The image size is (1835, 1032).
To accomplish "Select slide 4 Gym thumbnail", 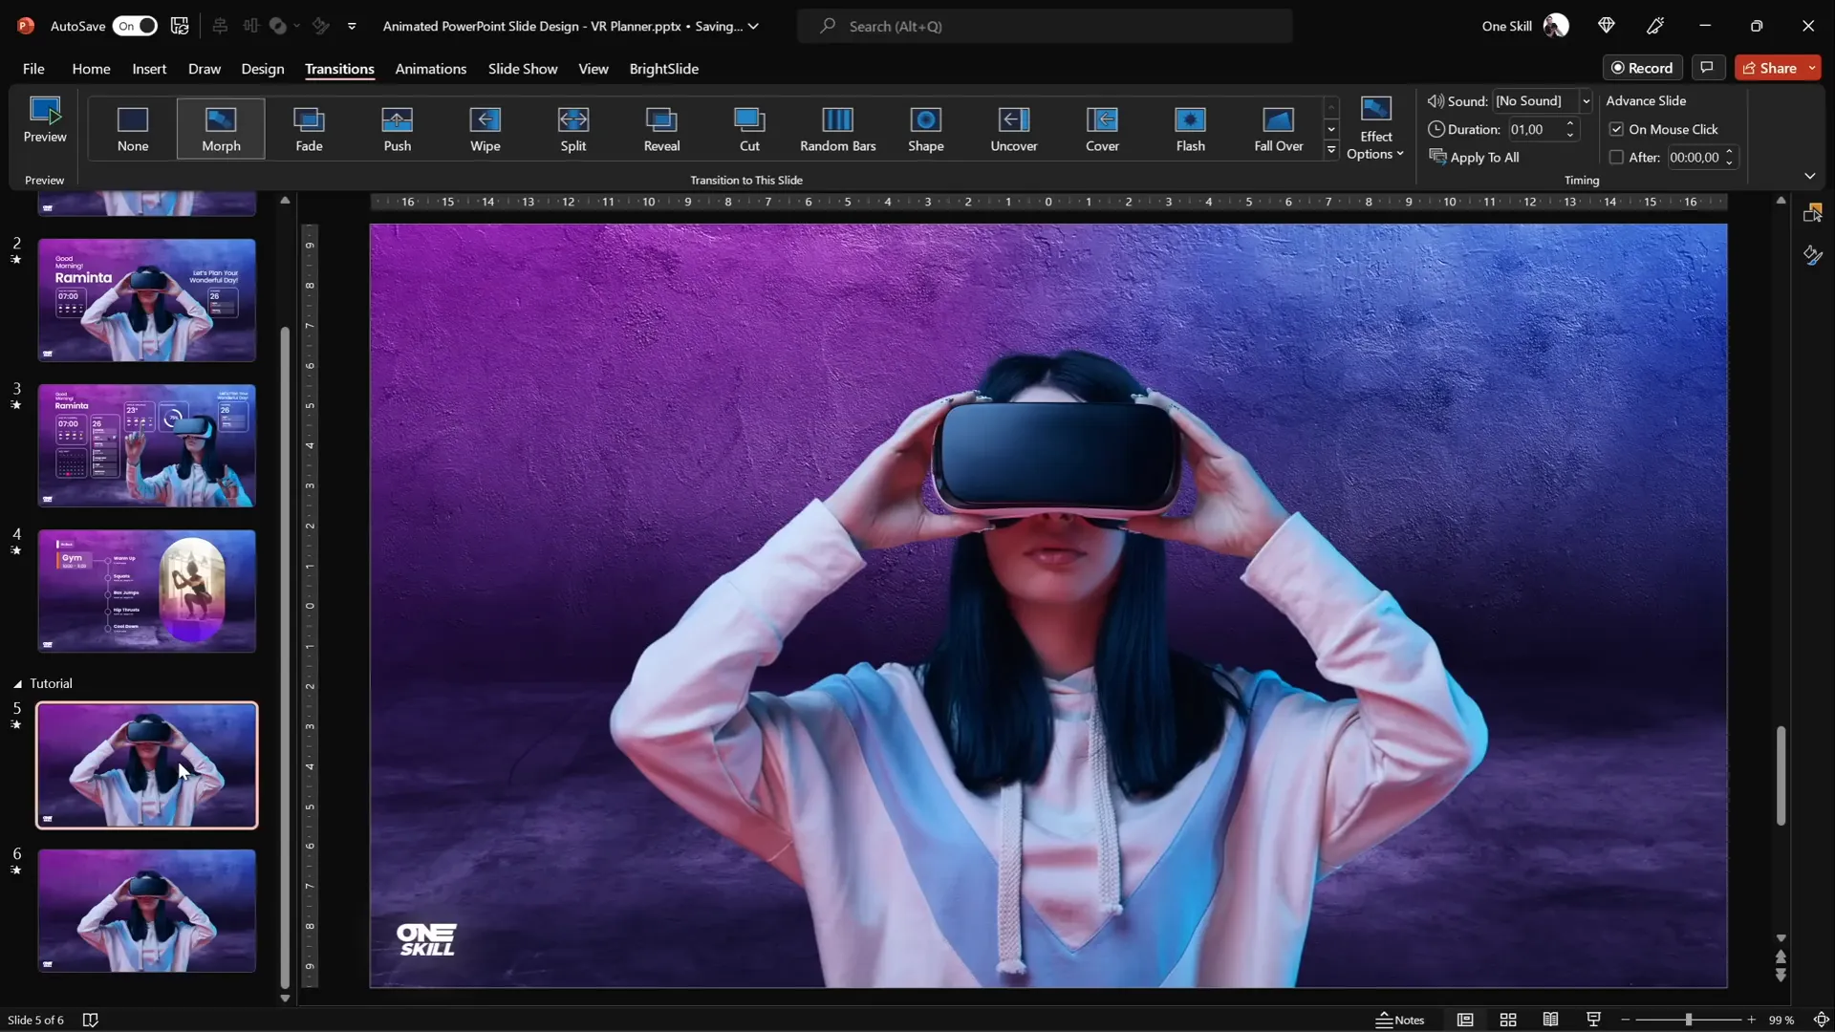I will coord(147,591).
